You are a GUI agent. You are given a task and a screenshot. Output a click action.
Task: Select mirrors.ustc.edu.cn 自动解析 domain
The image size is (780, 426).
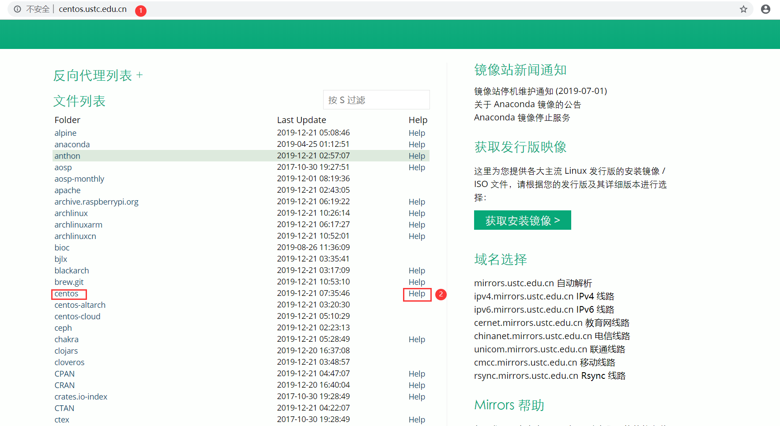point(533,283)
